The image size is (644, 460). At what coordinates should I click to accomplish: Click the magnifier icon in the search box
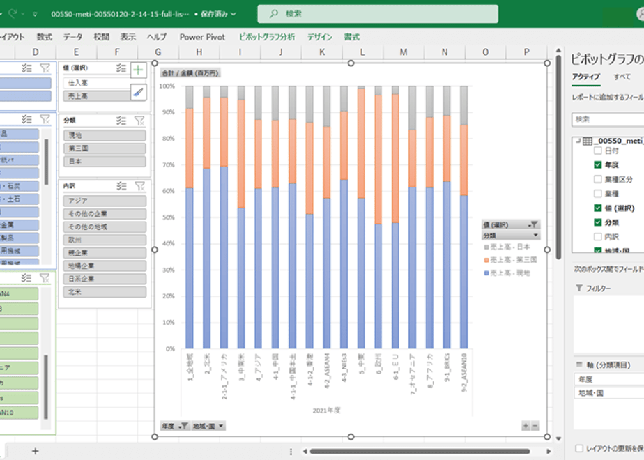[273, 13]
